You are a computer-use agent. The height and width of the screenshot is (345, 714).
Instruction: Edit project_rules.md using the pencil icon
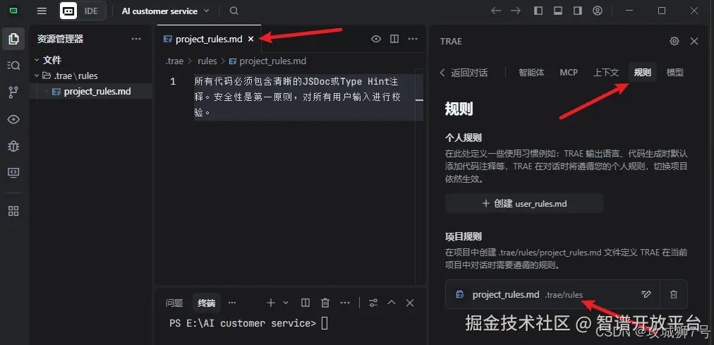(x=646, y=294)
